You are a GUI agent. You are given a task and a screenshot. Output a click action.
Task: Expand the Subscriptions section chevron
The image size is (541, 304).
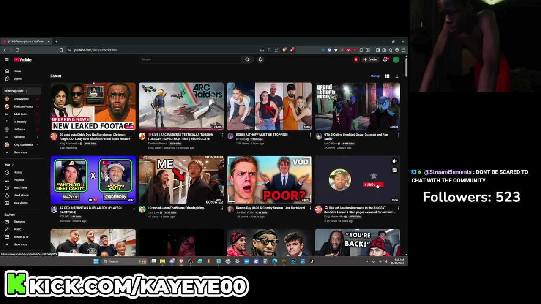(x=26, y=91)
